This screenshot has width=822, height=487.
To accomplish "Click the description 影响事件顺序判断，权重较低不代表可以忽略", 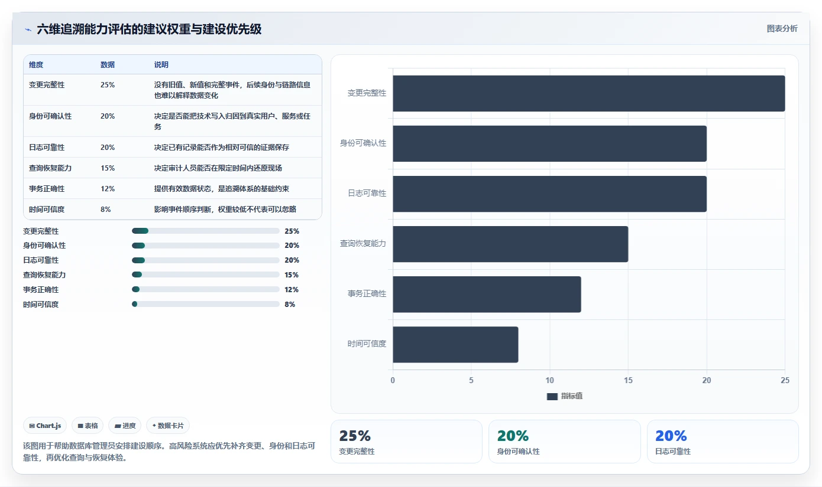I will coord(225,210).
